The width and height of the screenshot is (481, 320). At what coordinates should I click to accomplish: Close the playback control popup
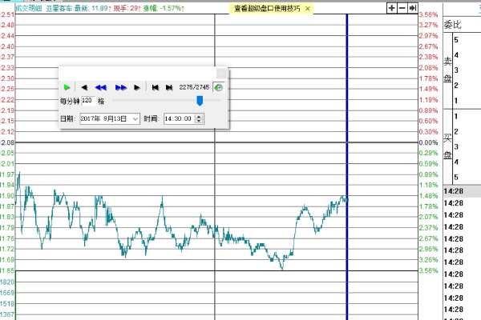[221, 73]
